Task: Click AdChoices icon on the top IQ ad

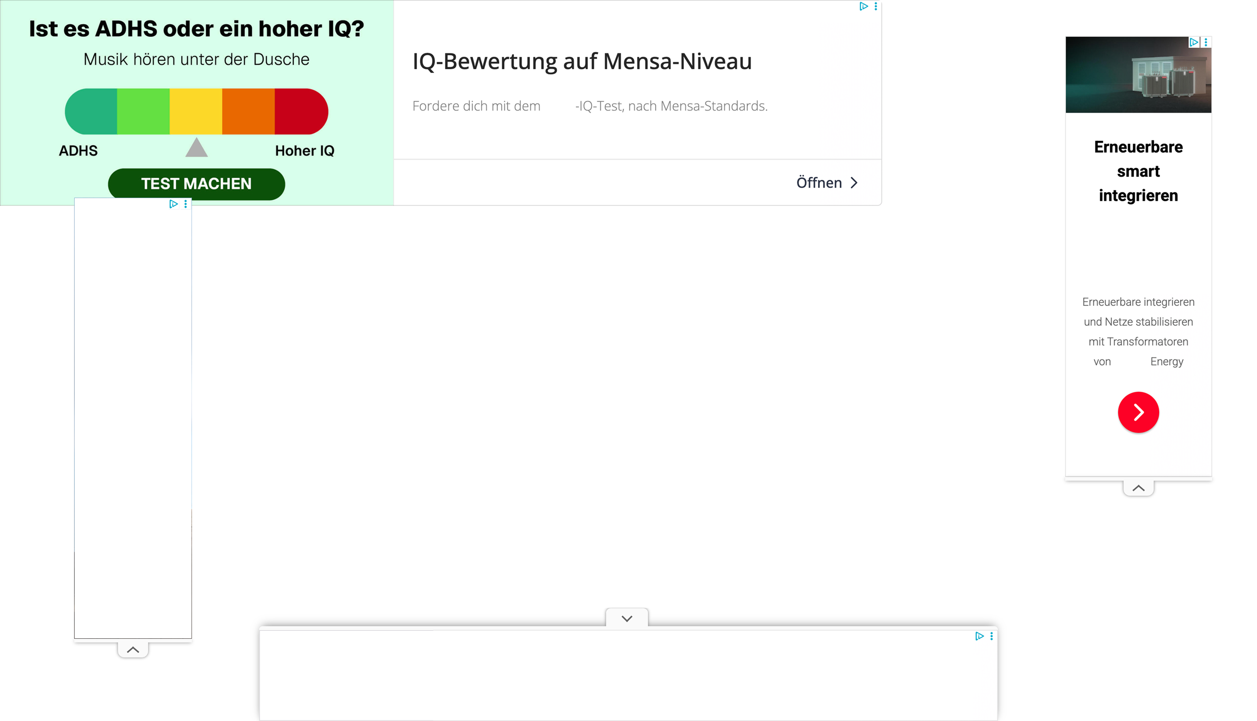Action: point(863,7)
